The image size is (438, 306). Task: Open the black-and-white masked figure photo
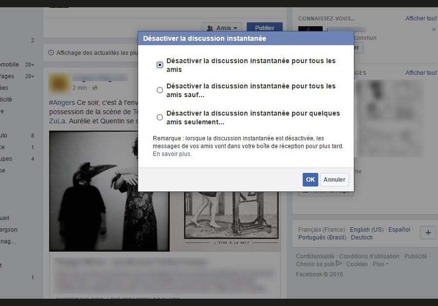tap(109, 191)
